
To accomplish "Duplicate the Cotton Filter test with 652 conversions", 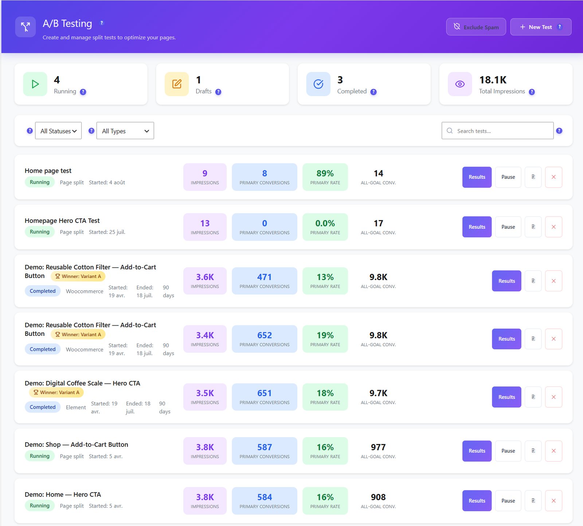I will [533, 339].
